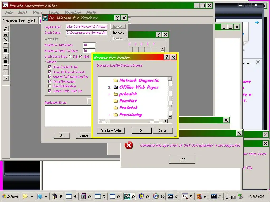Choose the Filled Rectangle tool
Screen dimensions: 270x202
(6, 50)
